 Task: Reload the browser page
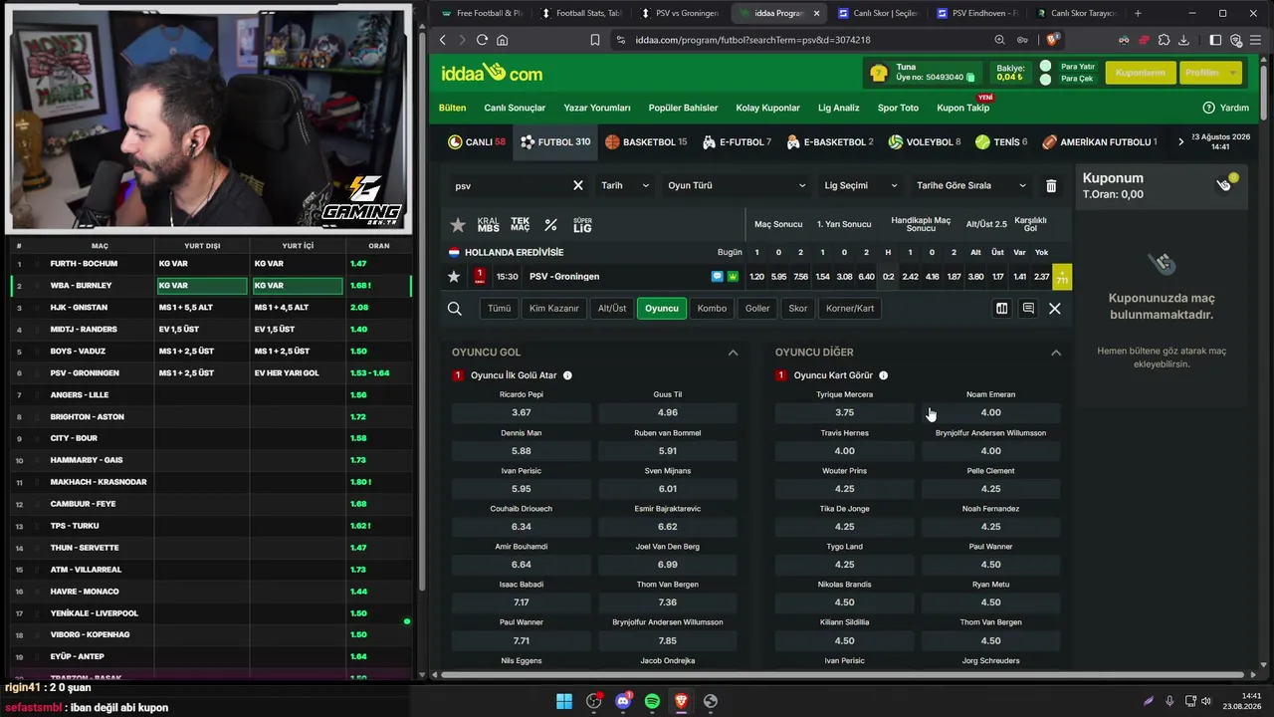[x=482, y=40]
